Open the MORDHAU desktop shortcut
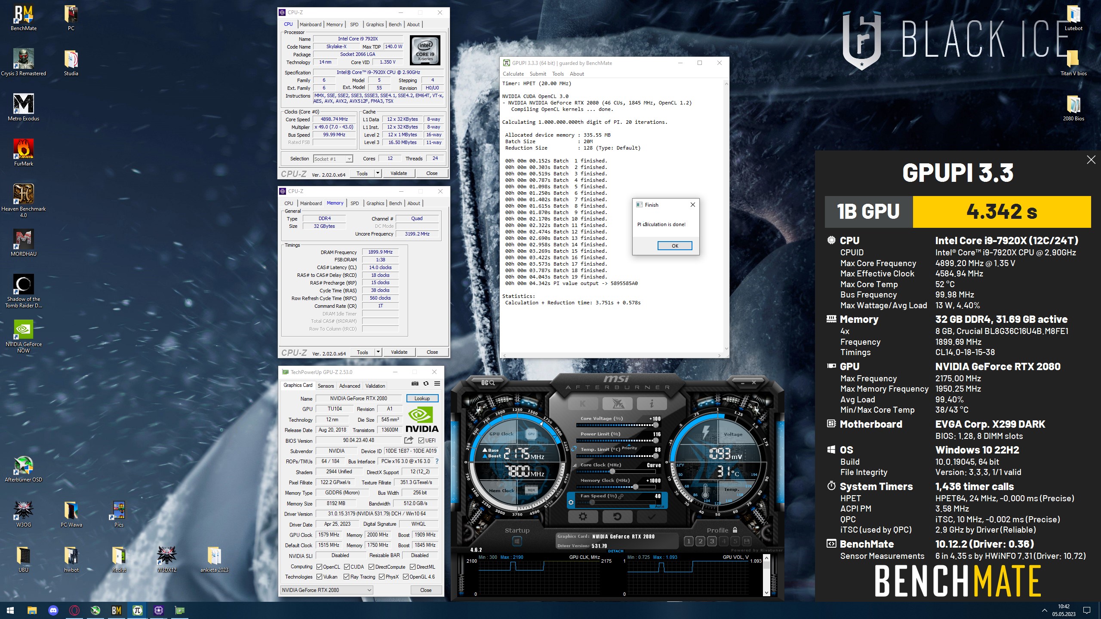This screenshot has height=619, width=1101. 24,243
